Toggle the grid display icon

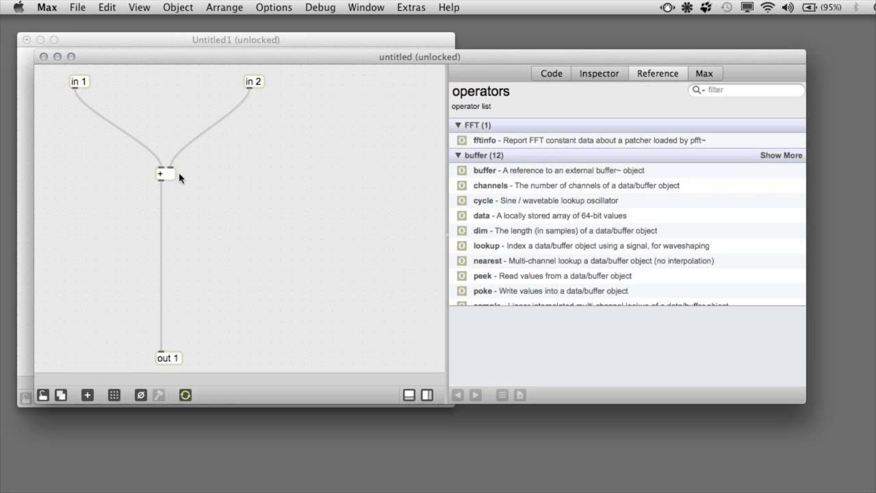click(x=114, y=395)
